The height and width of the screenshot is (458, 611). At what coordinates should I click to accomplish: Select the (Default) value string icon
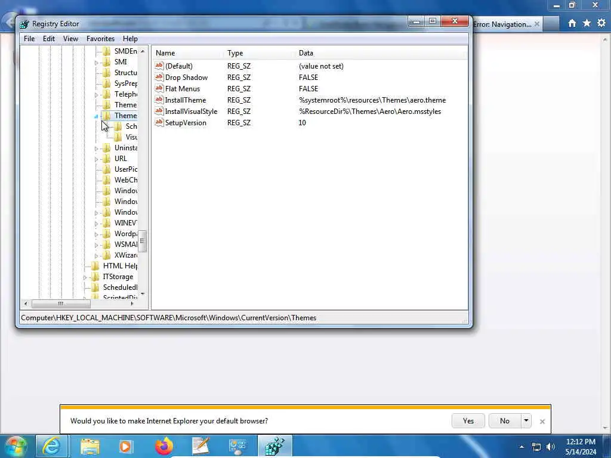[x=159, y=66]
